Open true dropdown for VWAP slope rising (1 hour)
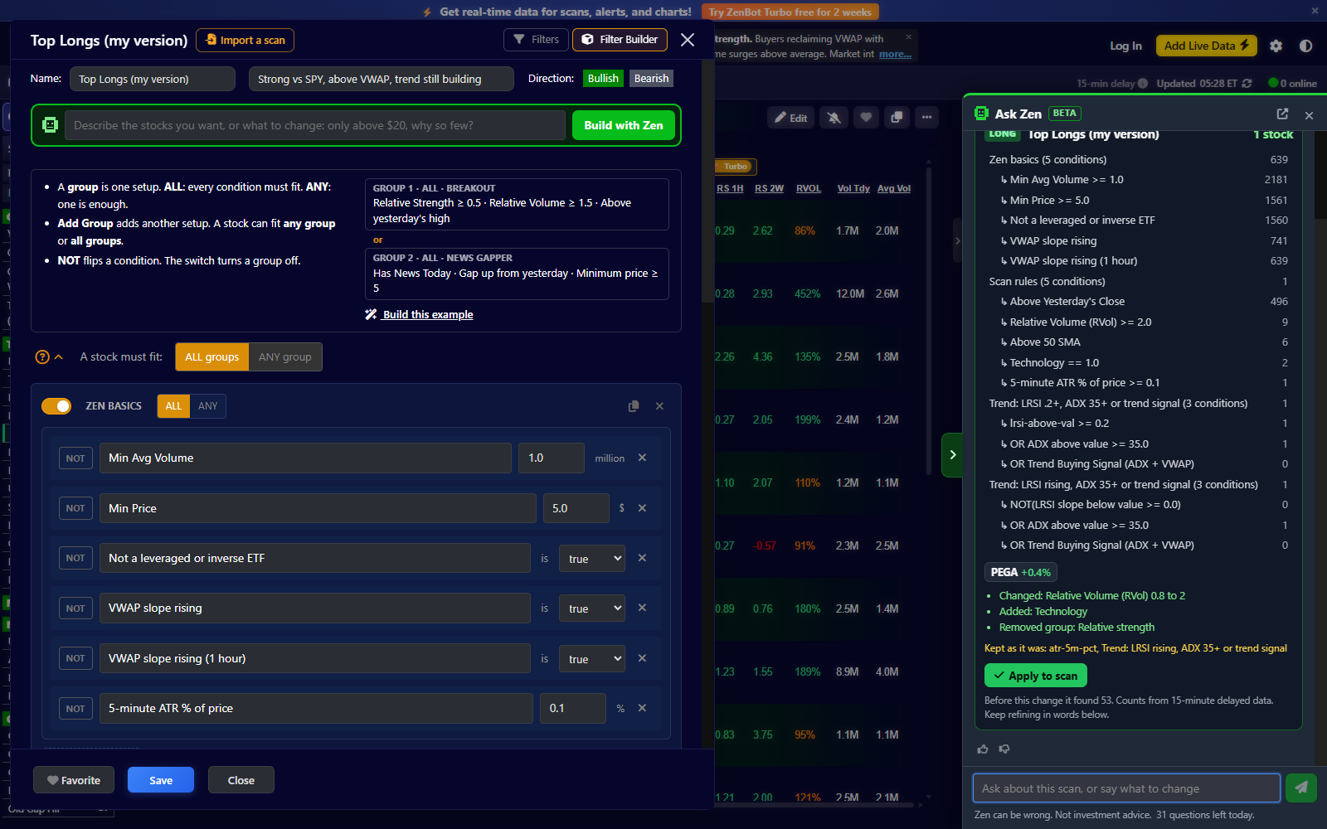1327x829 pixels. tap(592, 659)
